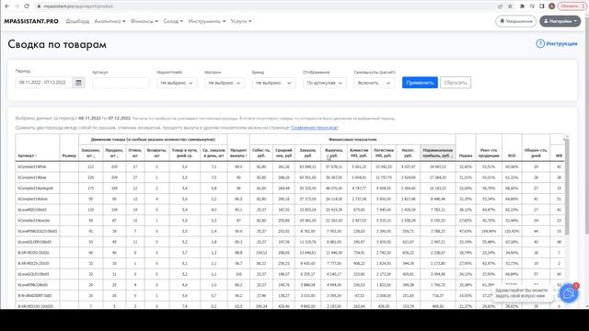
Task: Expand the Склад menu
Action: coord(173,21)
